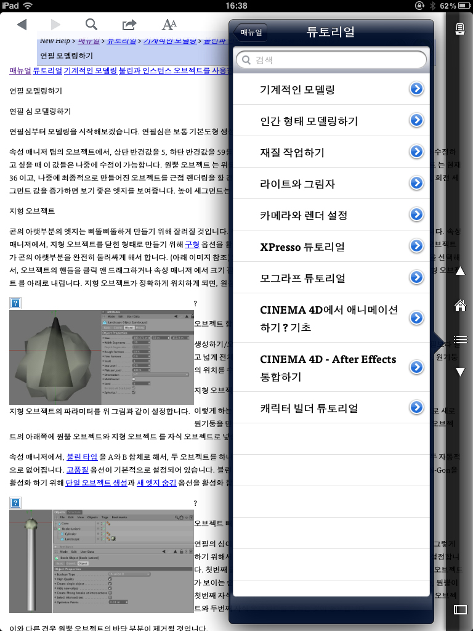Tap disclosure arrow beside 인간 형태 모델링하기
This screenshot has width=473, height=631.
tap(416, 120)
